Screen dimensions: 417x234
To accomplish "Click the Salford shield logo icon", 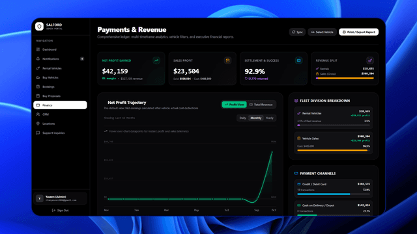I will [x=39, y=26].
